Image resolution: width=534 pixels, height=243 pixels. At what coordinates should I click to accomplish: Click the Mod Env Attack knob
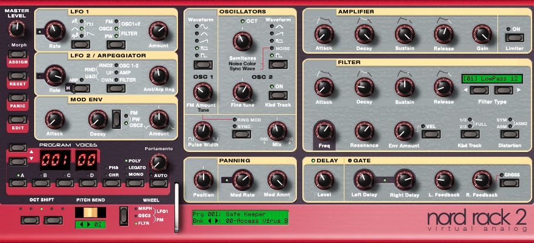(55, 120)
